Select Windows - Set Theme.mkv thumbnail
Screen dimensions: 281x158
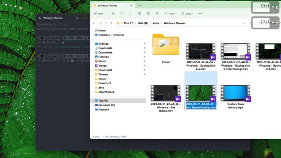tap(166, 93)
